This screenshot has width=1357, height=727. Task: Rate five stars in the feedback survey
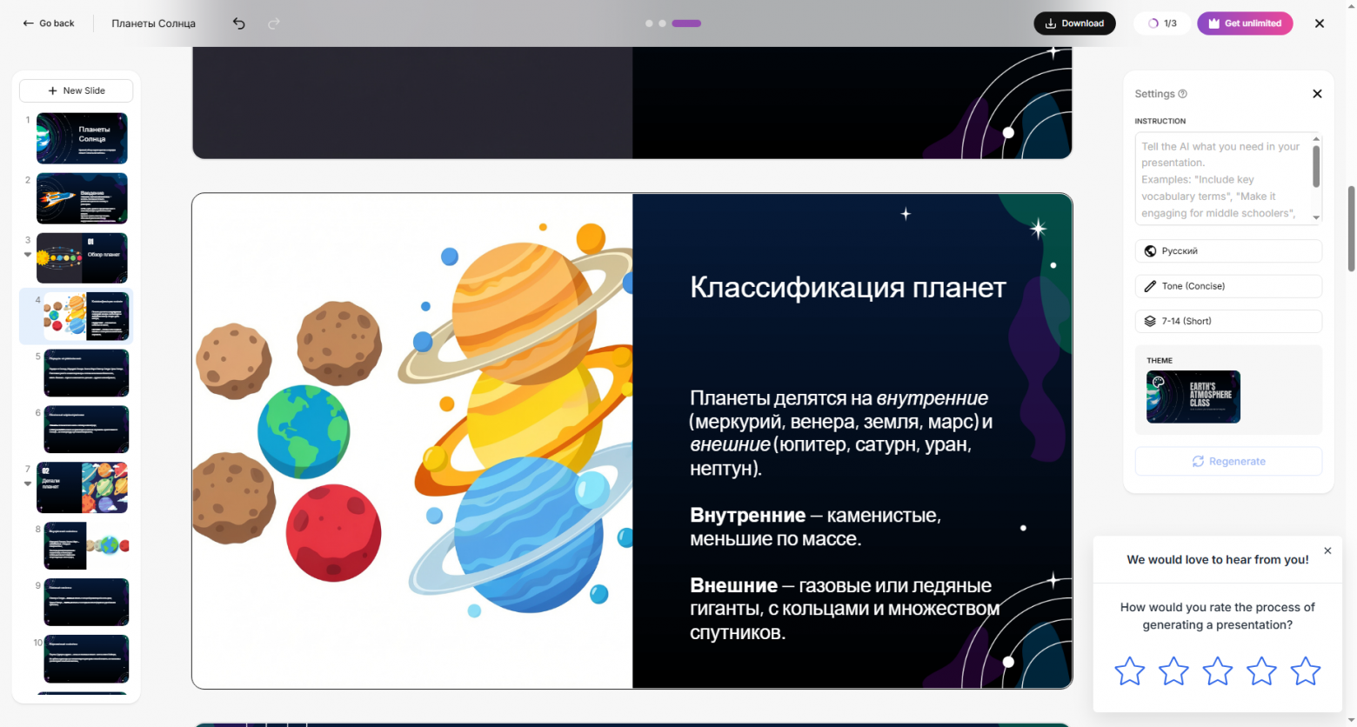(1306, 670)
